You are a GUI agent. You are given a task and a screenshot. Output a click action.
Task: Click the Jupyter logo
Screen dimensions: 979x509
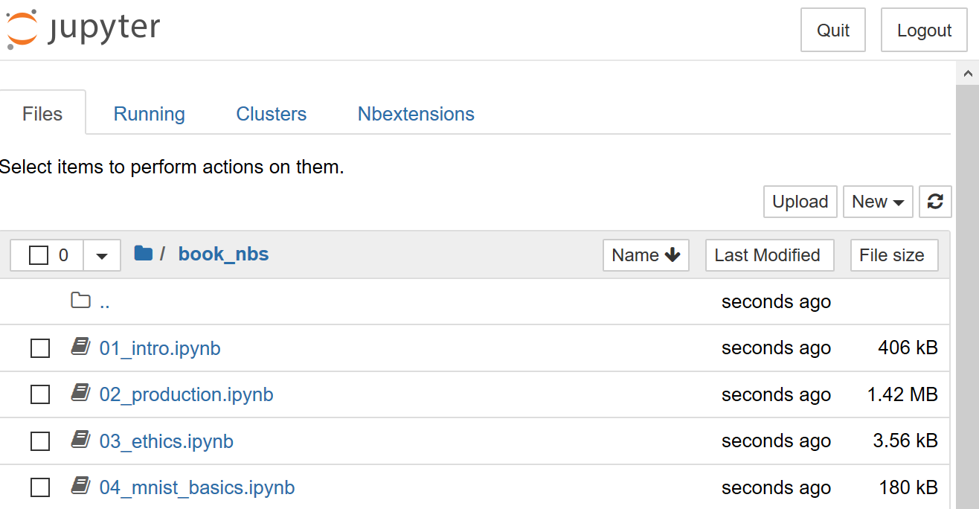[x=82, y=28]
